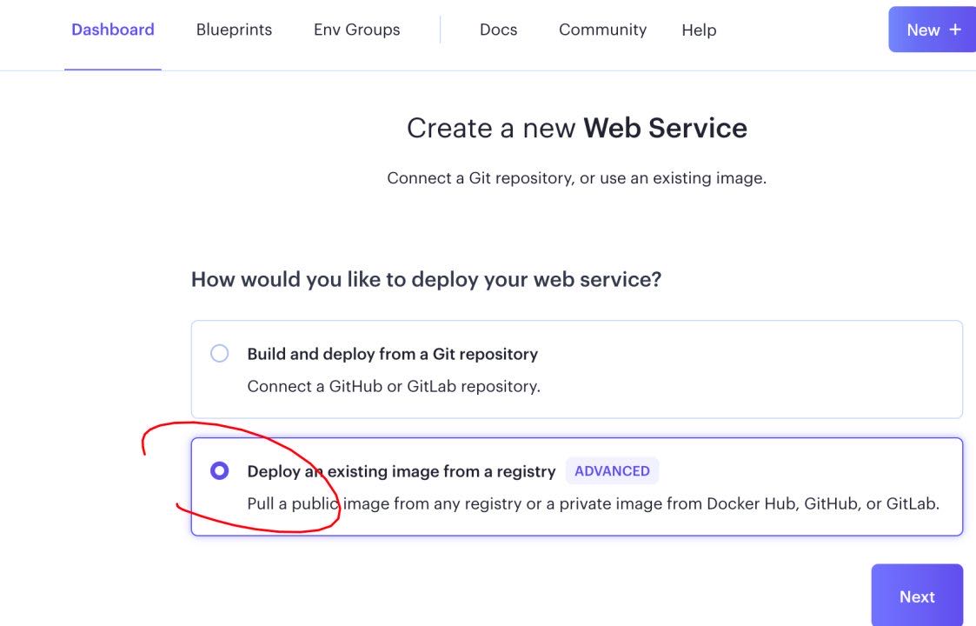Go to the Env Groups tab
The height and width of the screenshot is (626, 976).
pos(356,30)
